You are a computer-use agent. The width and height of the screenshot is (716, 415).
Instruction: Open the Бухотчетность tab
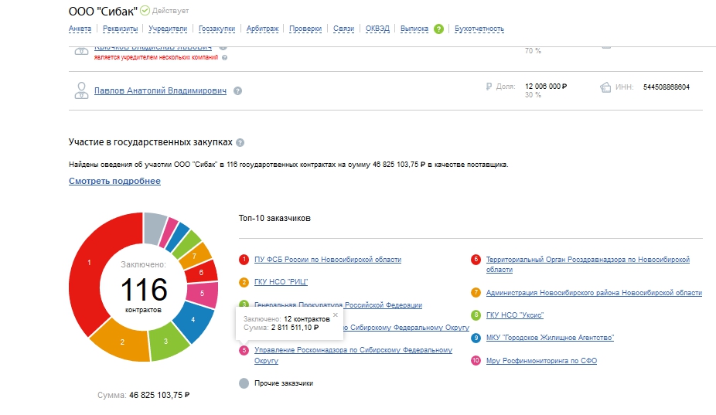pyautogui.click(x=479, y=29)
